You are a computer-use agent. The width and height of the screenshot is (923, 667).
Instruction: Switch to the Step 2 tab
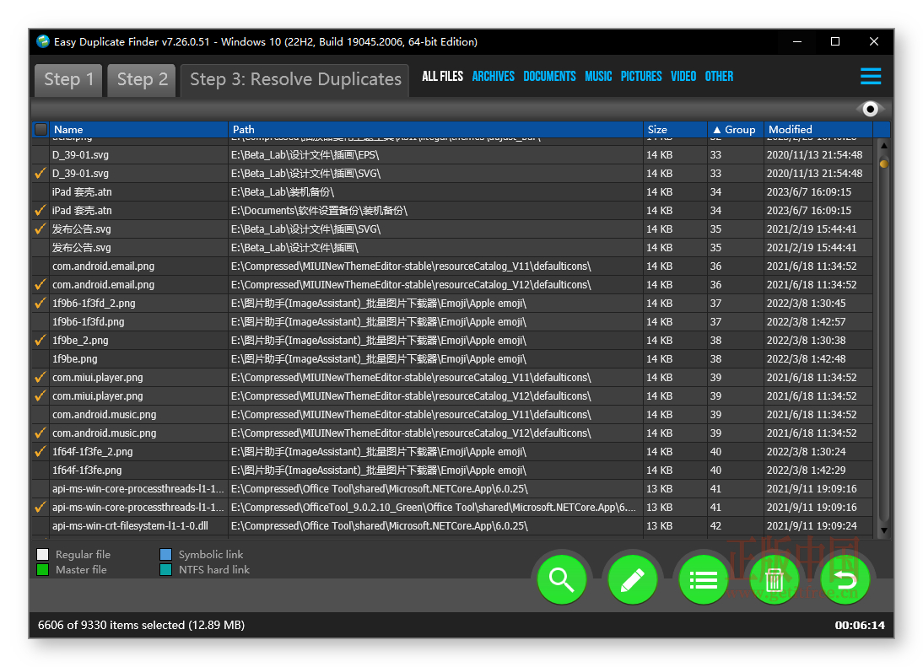pos(142,79)
